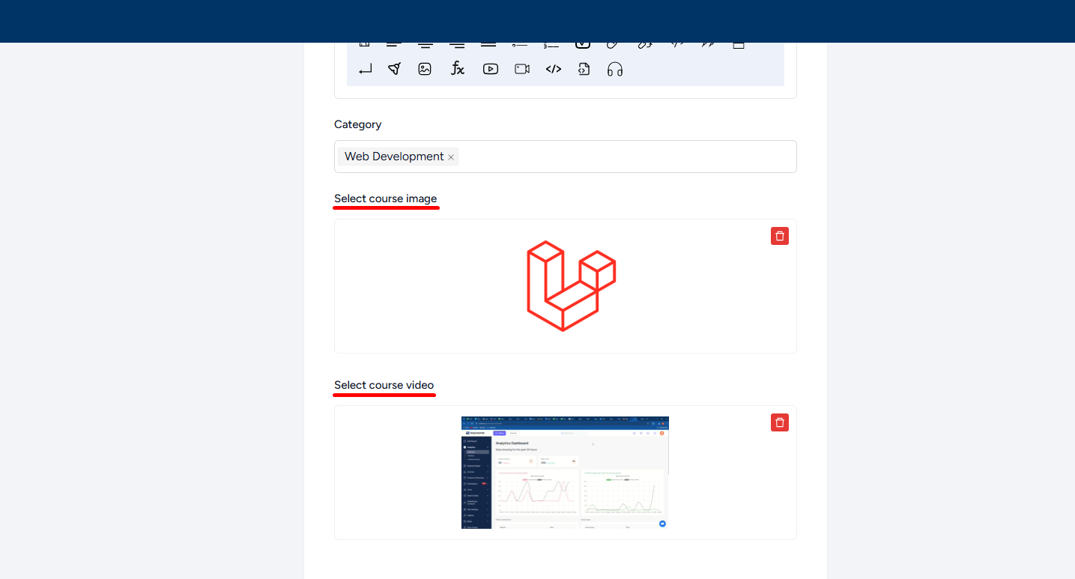Screen dimensions: 1075x579
Task: Click the paper-plane icon in the editor toolbar
Action: click(x=394, y=69)
